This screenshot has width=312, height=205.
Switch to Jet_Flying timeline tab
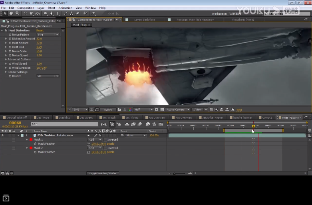point(132,117)
